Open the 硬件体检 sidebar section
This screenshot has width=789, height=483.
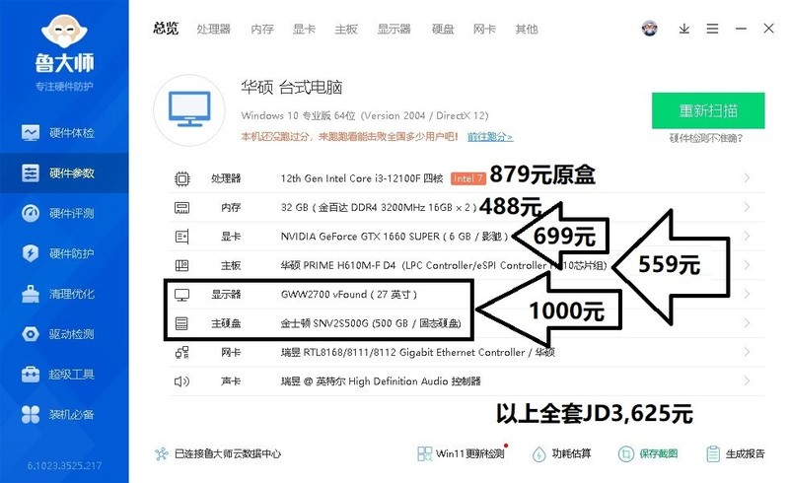(x=64, y=133)
